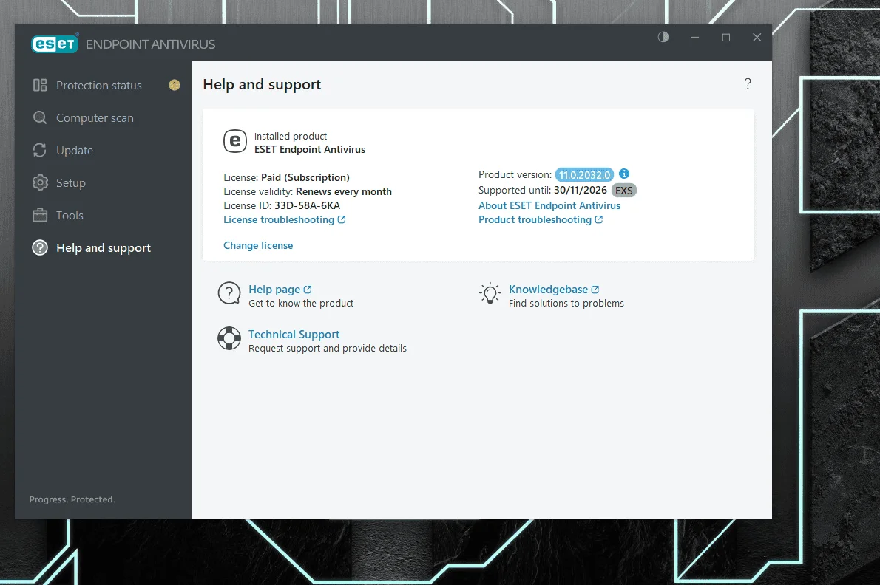The width and height of the screenshot is (880, 585).
Task: Open Computer scan section
Action: (95, 117)
